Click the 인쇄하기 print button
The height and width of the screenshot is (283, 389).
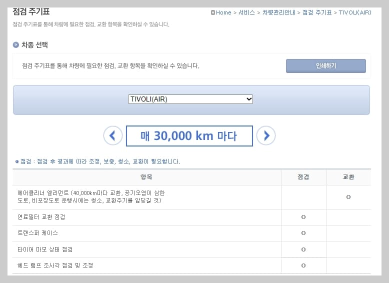coord(325,66)
